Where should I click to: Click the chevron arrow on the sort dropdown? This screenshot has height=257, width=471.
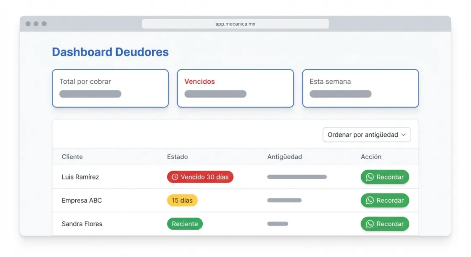click(x=403, y=135)
